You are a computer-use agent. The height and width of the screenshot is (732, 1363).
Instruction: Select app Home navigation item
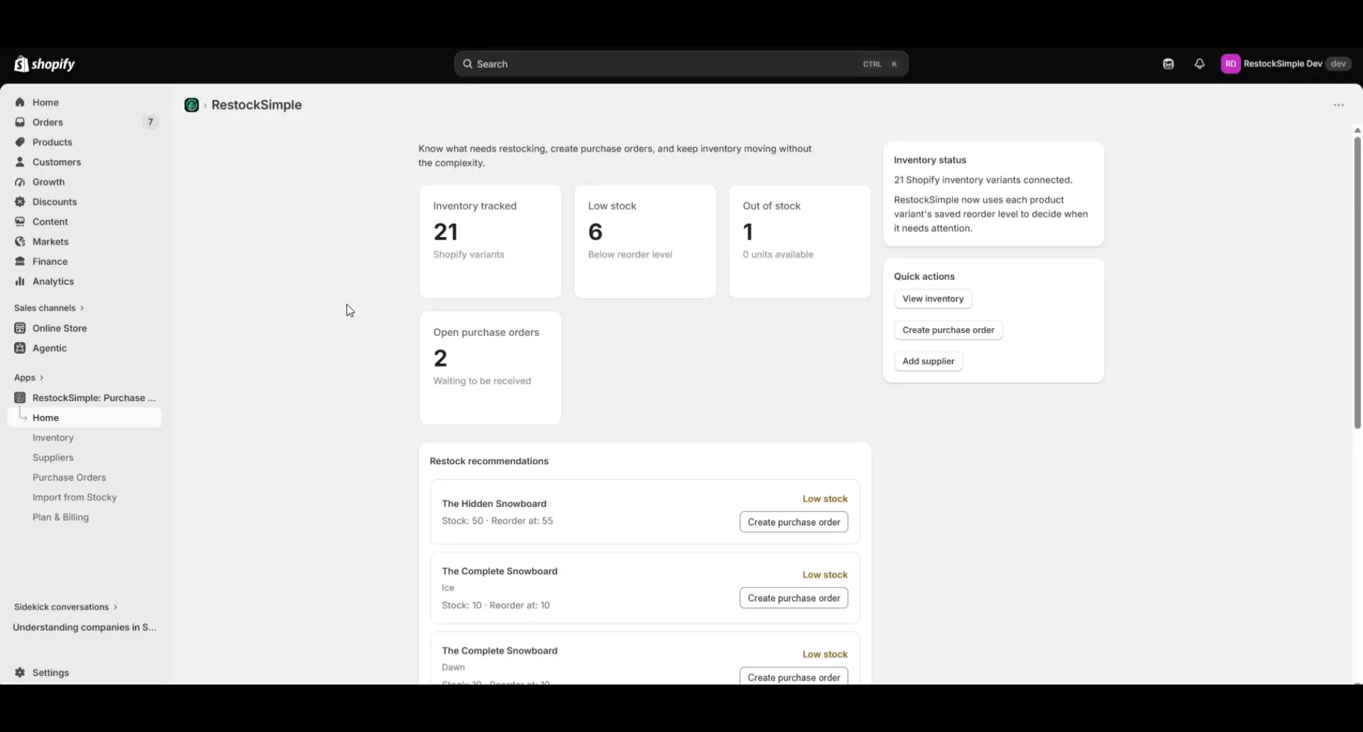point(85,418)
